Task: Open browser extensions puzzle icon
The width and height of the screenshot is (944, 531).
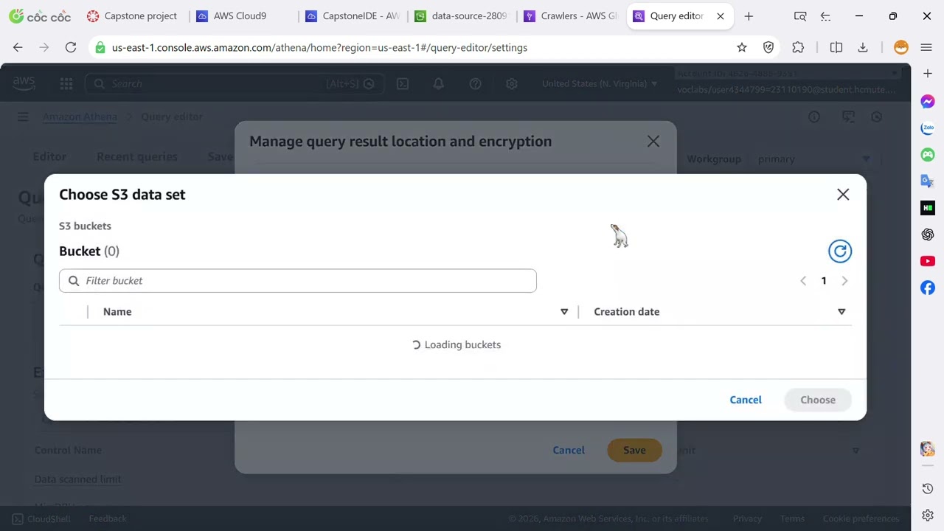Action: coord(798,47)
